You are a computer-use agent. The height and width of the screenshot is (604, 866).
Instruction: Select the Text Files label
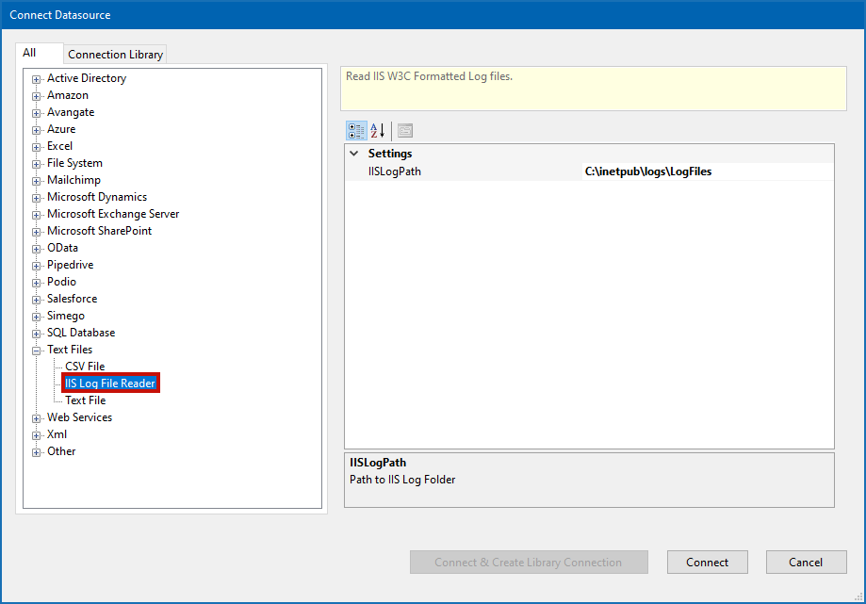point(70,350)
